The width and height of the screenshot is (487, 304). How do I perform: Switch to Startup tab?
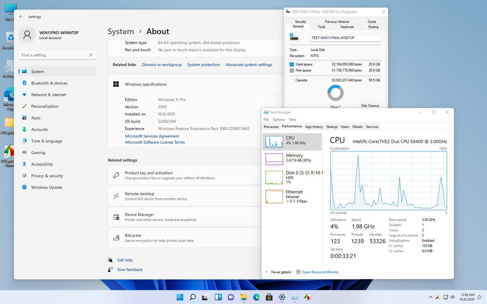(x=332, y=127)
